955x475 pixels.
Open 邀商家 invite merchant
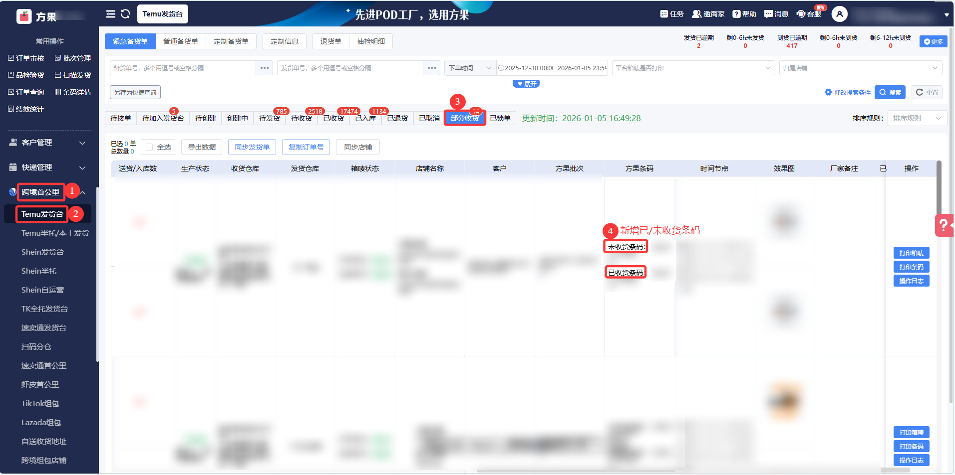pyautogui.click(x=708, y=14)
